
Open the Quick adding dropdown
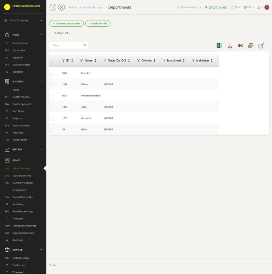coord(189,7)
